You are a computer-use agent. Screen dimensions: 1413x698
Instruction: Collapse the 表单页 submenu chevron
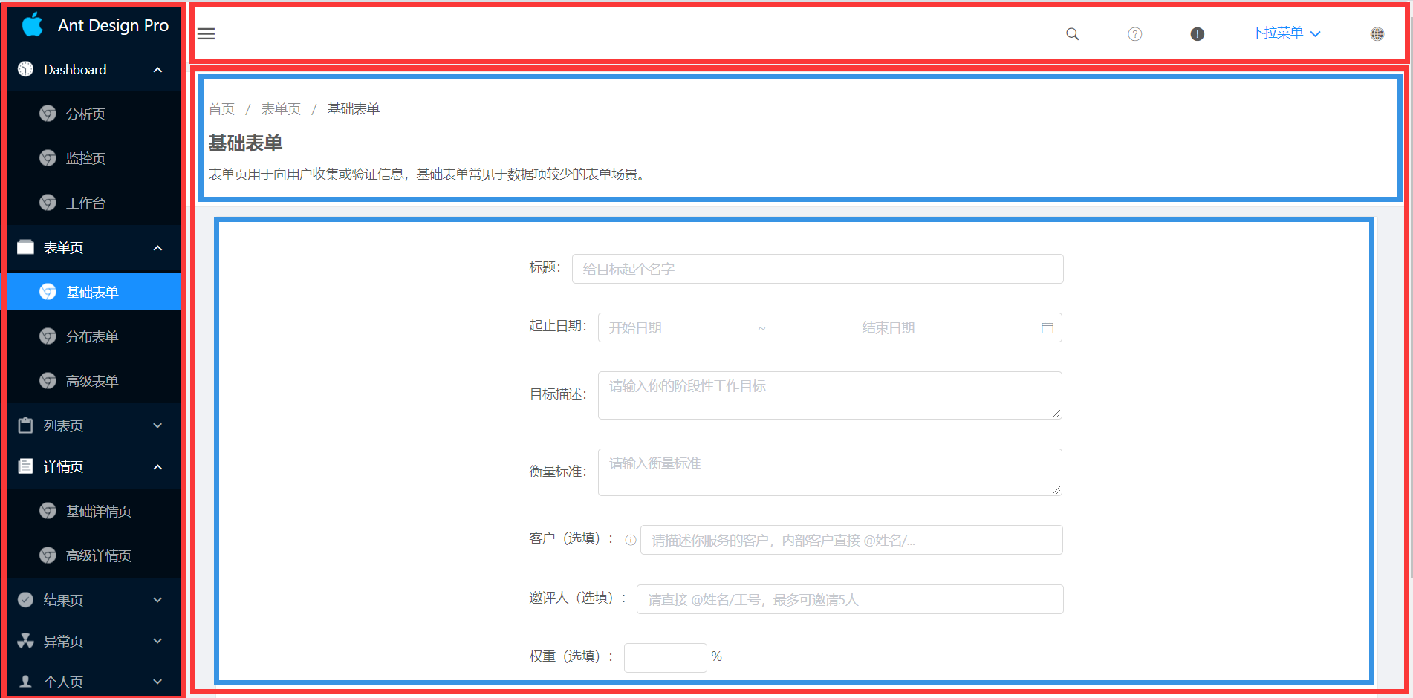click(x=157, y=248)
